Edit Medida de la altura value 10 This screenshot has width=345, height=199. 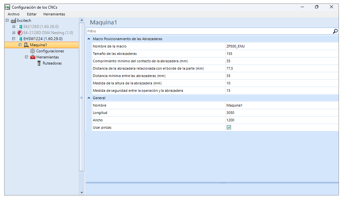point(282,83)
